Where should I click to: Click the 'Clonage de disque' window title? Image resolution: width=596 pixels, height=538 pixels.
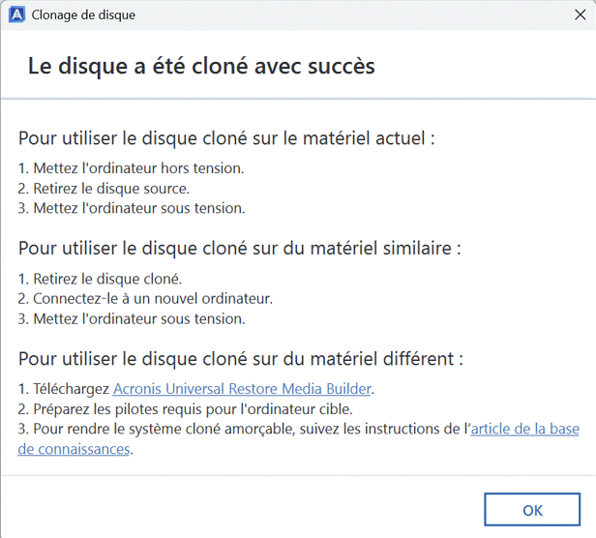click(x=83, y=15)
